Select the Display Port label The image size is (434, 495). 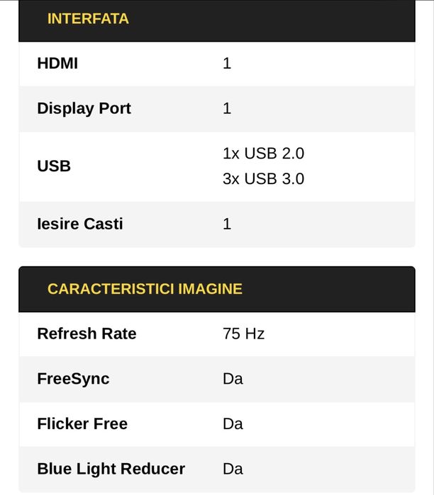[x=84, y=109]
